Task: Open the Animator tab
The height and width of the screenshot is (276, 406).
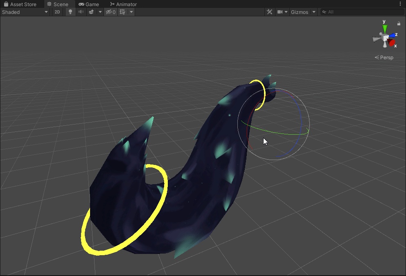Action: pyautogui.click(x=123, y=4)
